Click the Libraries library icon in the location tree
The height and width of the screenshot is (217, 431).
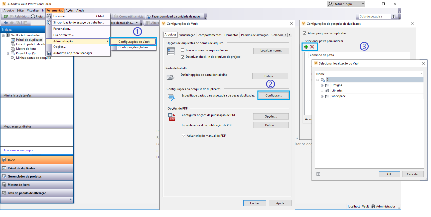327,91
